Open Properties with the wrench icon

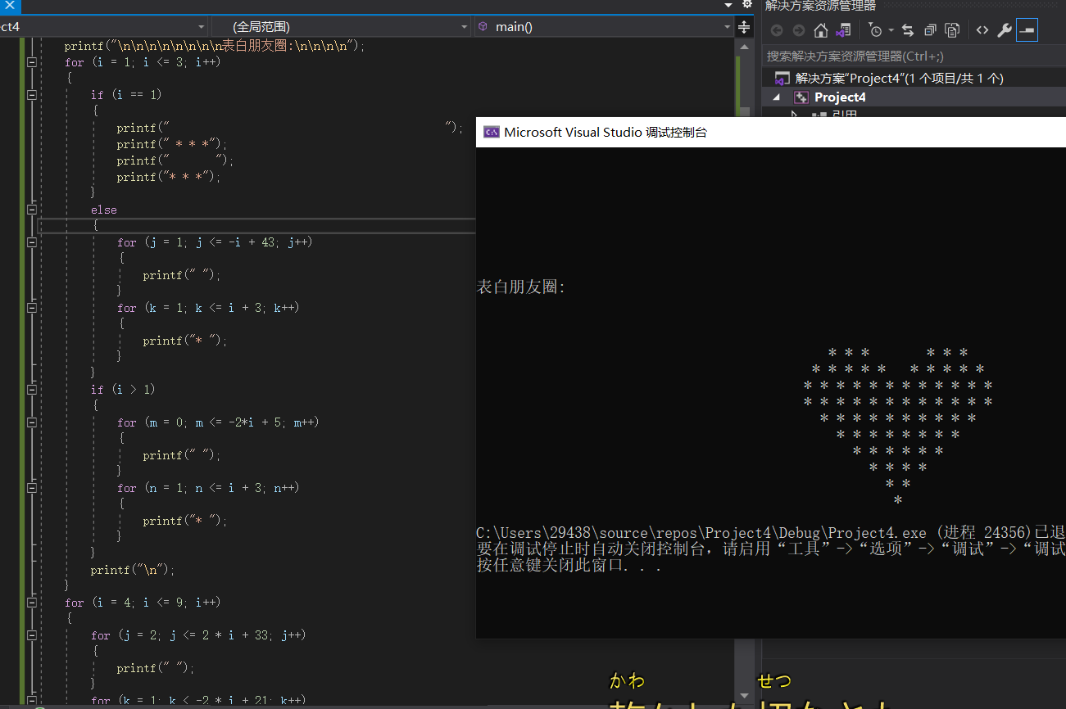point(1005,30)
